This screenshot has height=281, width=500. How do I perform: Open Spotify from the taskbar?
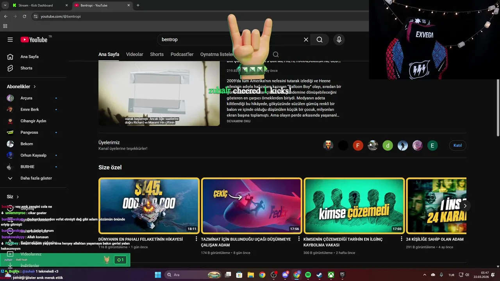[x=308, y=275]
